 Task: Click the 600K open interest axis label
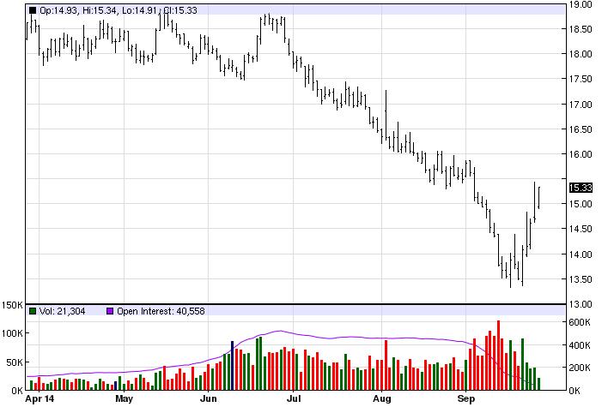[580, 322]
